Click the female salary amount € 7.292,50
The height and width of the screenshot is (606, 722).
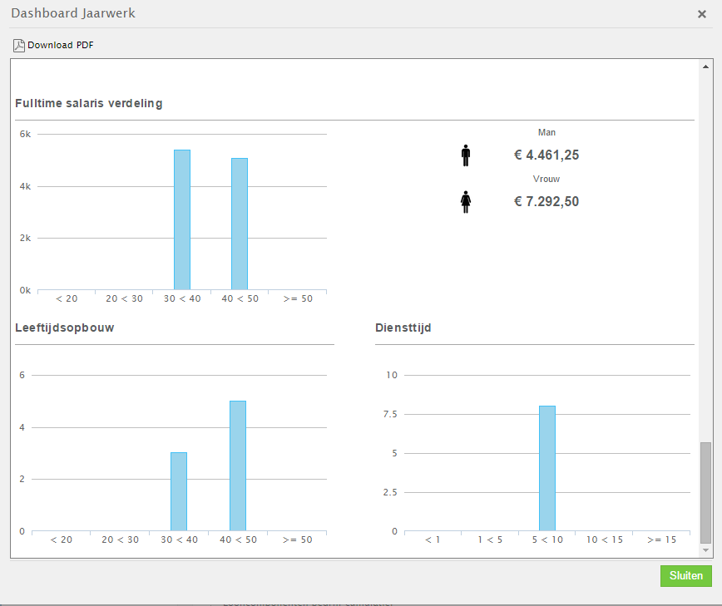[546, 201]
